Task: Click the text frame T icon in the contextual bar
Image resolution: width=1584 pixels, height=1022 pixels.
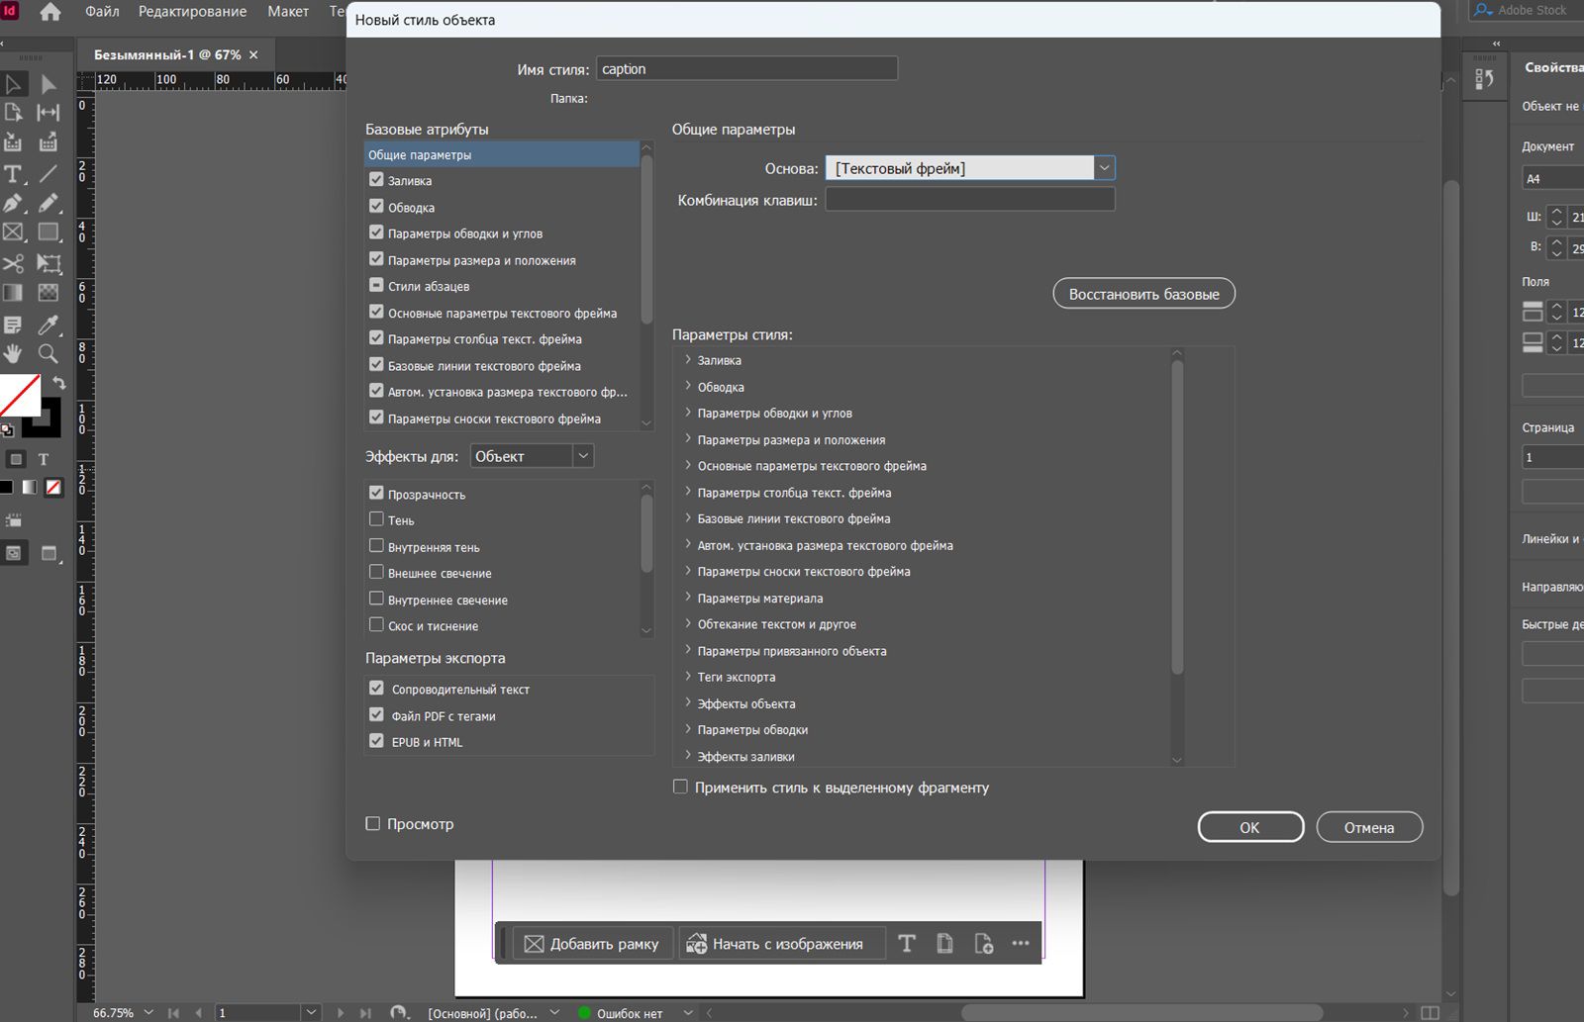Action: (x=907, y=944)
